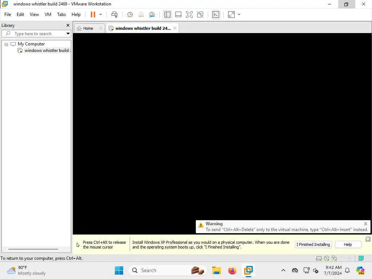The image size is (372, 279).
Task: Click the network adapter status icon
Action: [334, 258]
